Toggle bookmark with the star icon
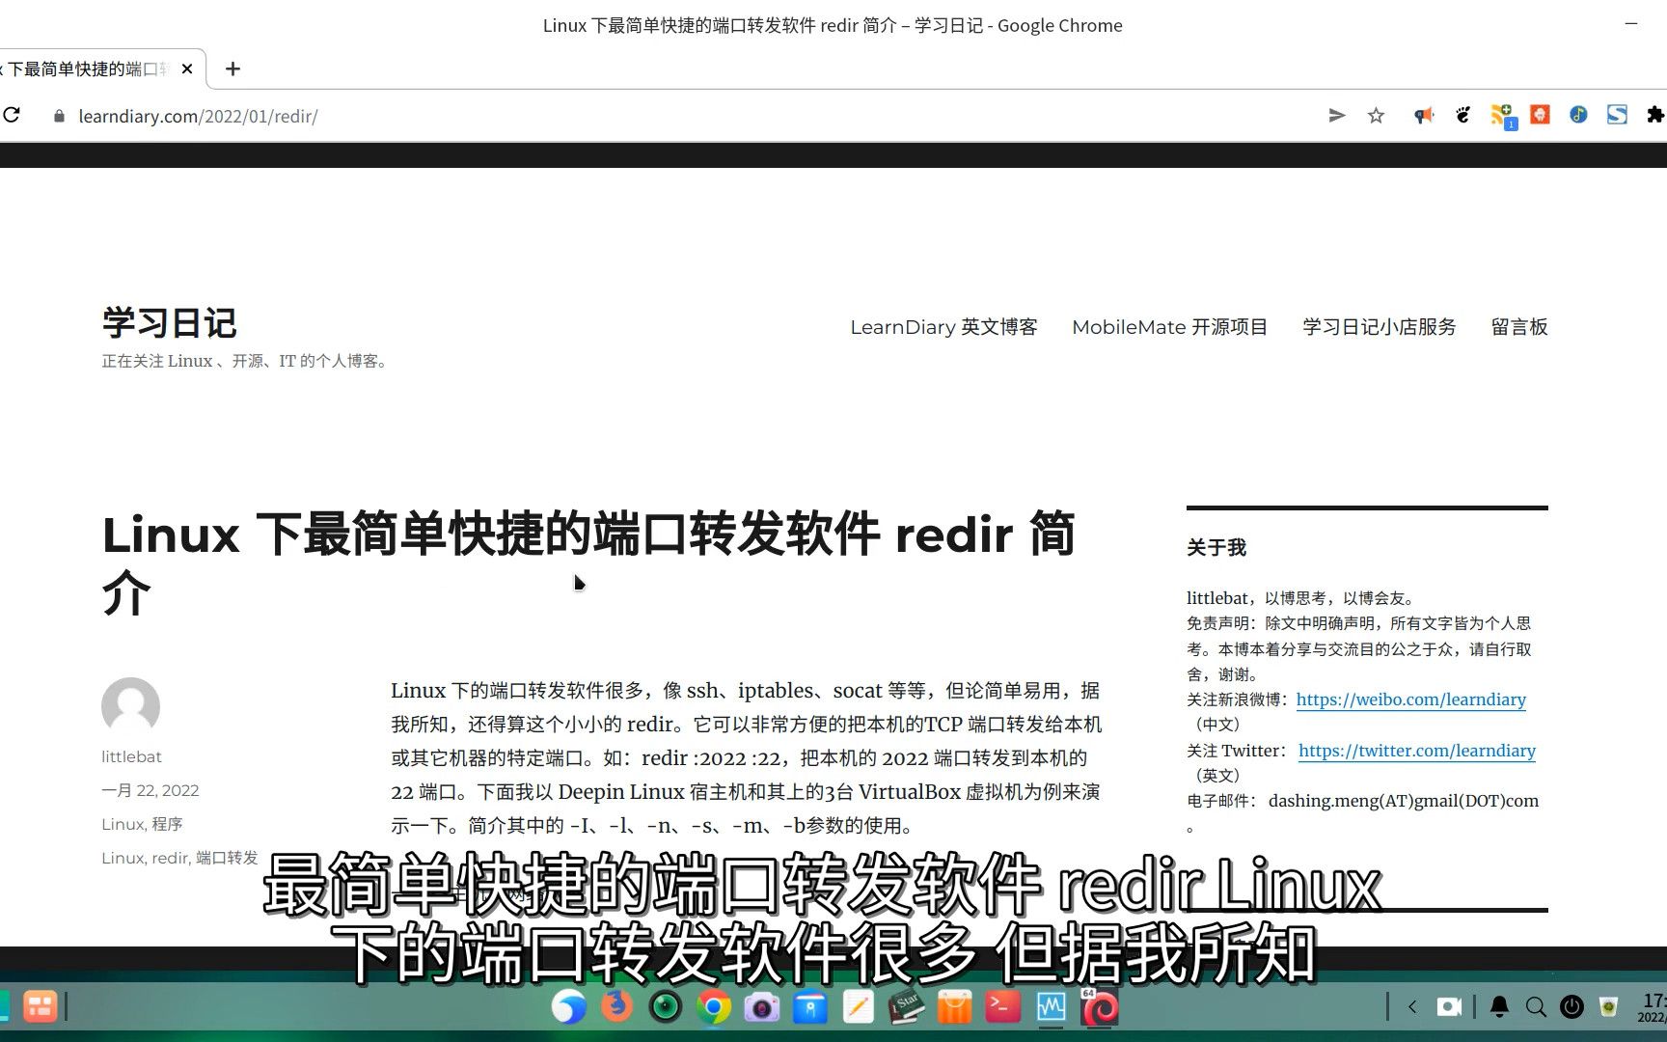This screenshot has height=1042, width=1667. click(x=1376, y=115)
